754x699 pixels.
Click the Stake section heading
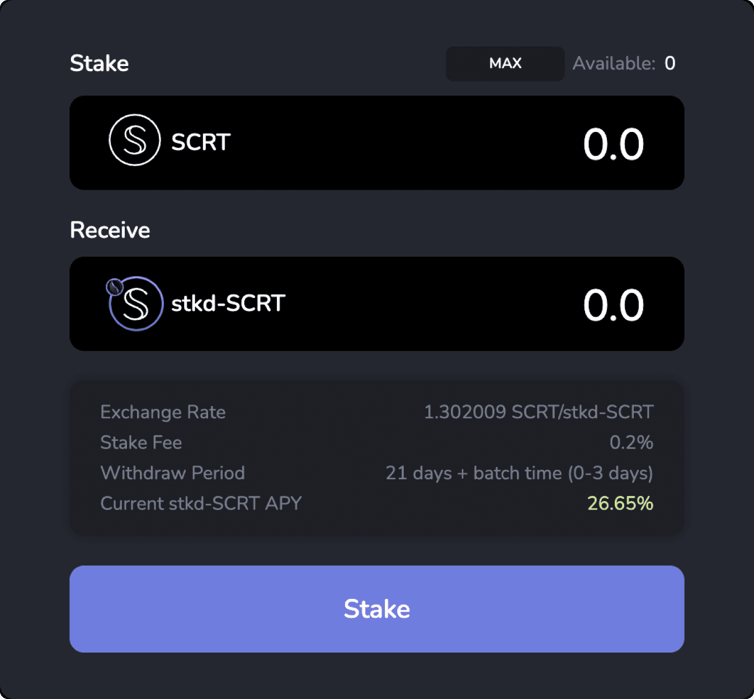tap(99, 63)
